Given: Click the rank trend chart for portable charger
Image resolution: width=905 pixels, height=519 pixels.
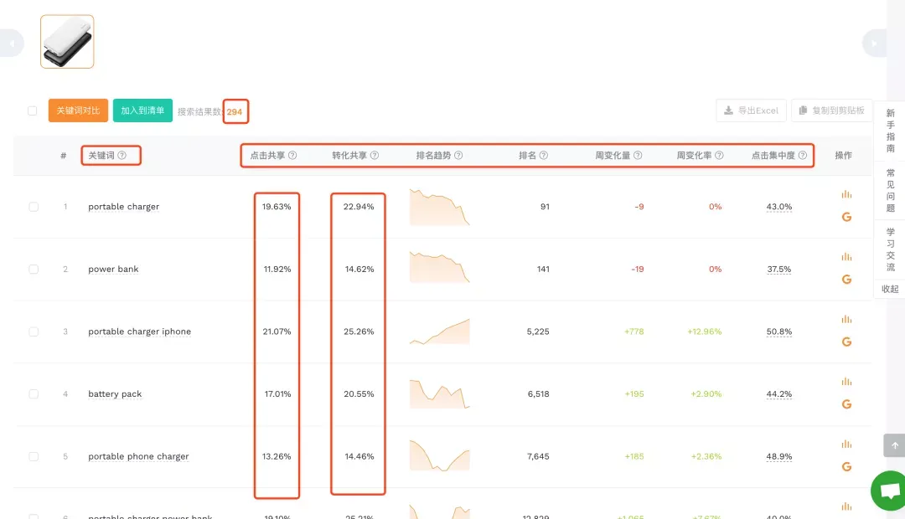Looking at the screenshot, I should 440,207.
